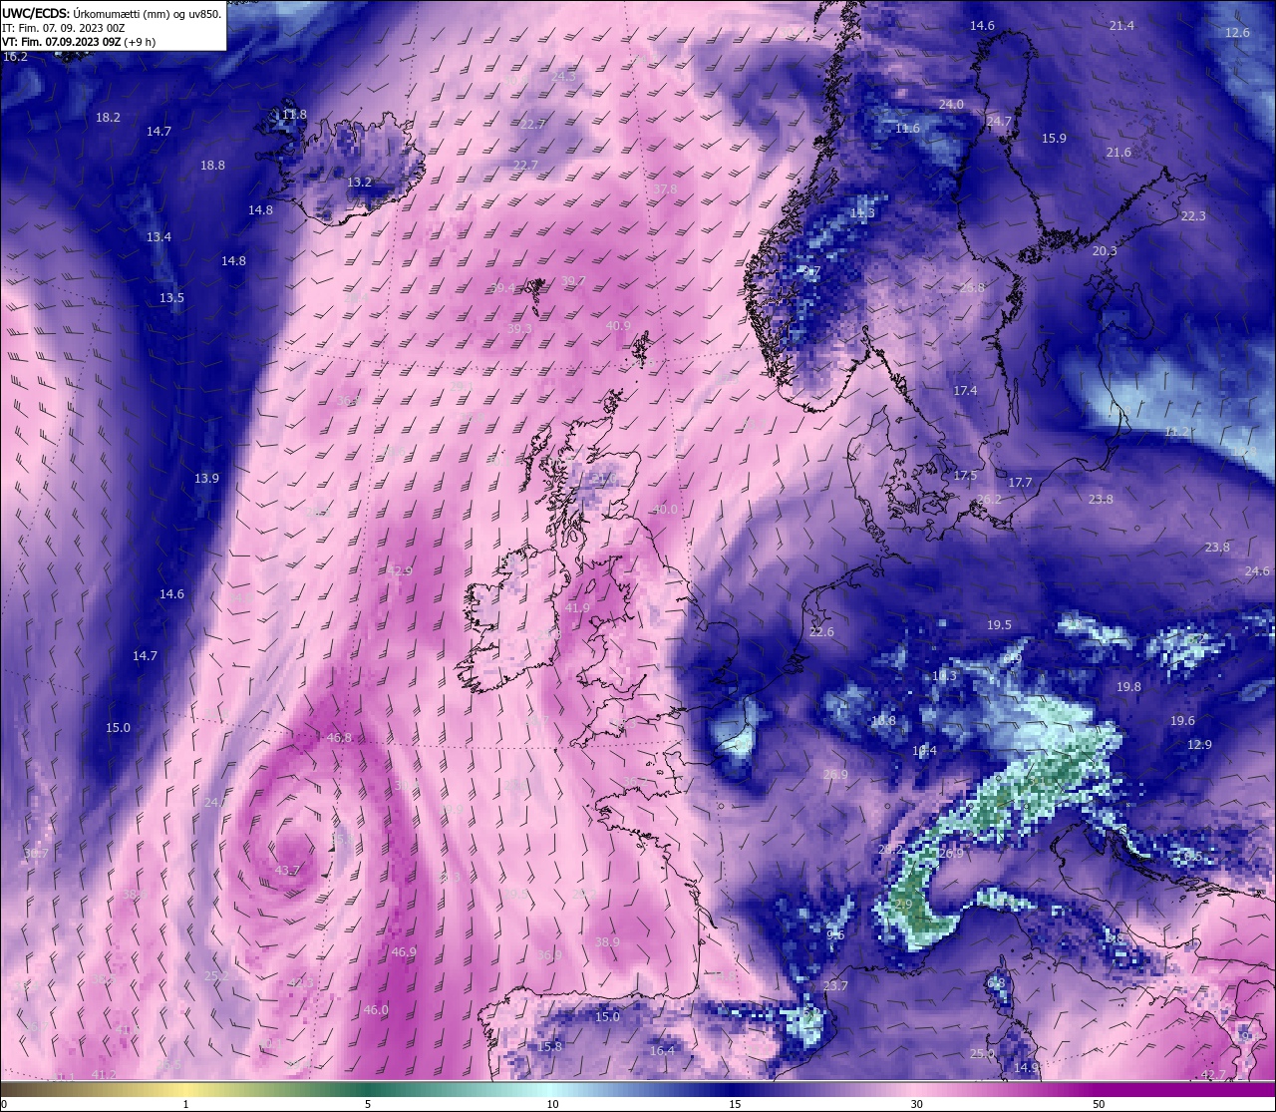Click the colorbar tick label '50'

[1099, 1104]
